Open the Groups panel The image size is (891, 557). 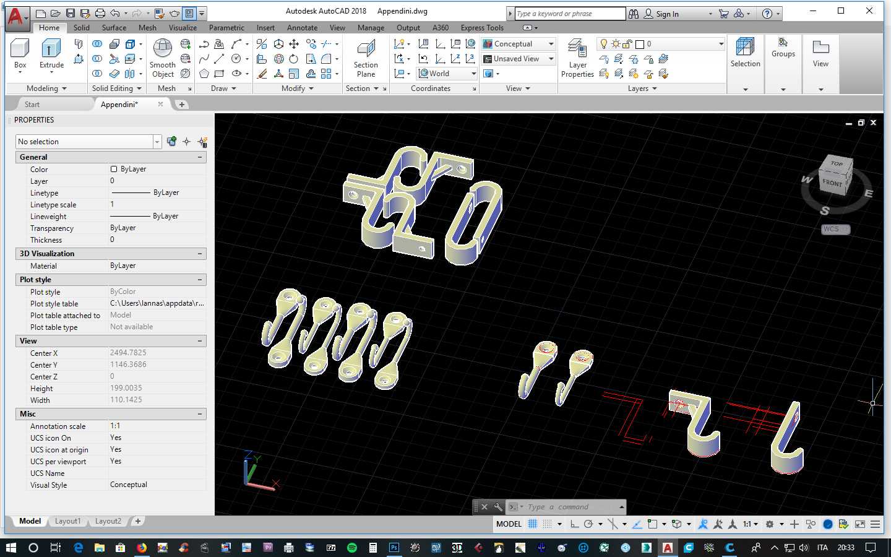pyautogui.click(x=783, y=48)
